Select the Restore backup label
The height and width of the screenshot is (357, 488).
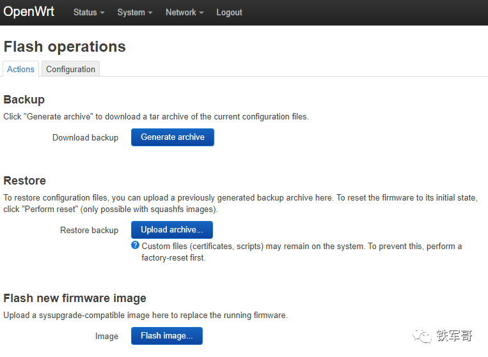(89, 230)
